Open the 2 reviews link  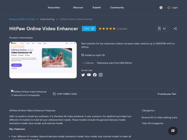pos(122,29)
